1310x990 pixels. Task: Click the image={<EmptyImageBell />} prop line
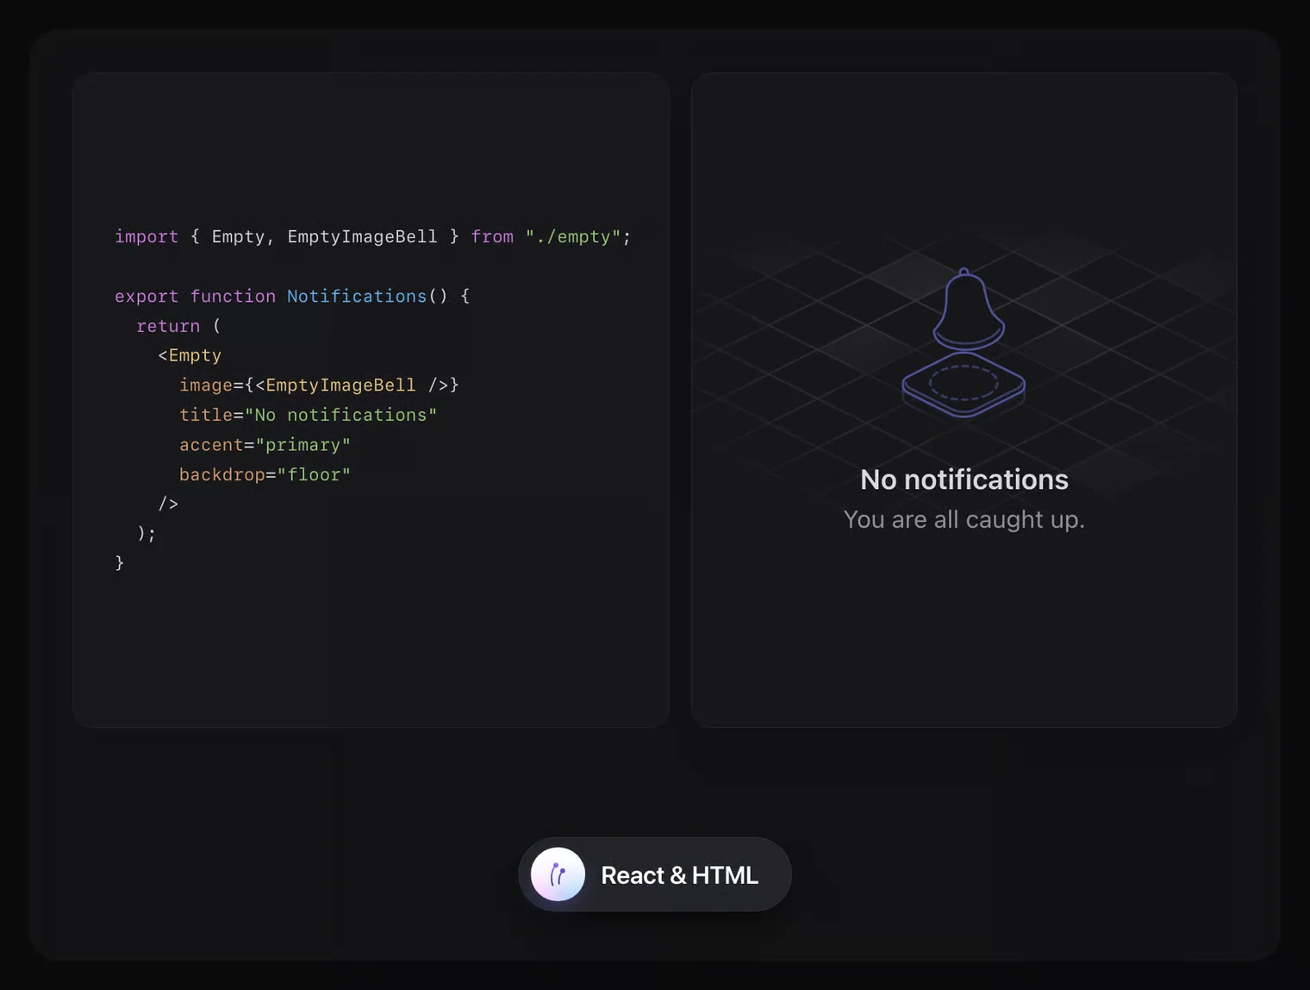tap(319, 385)
